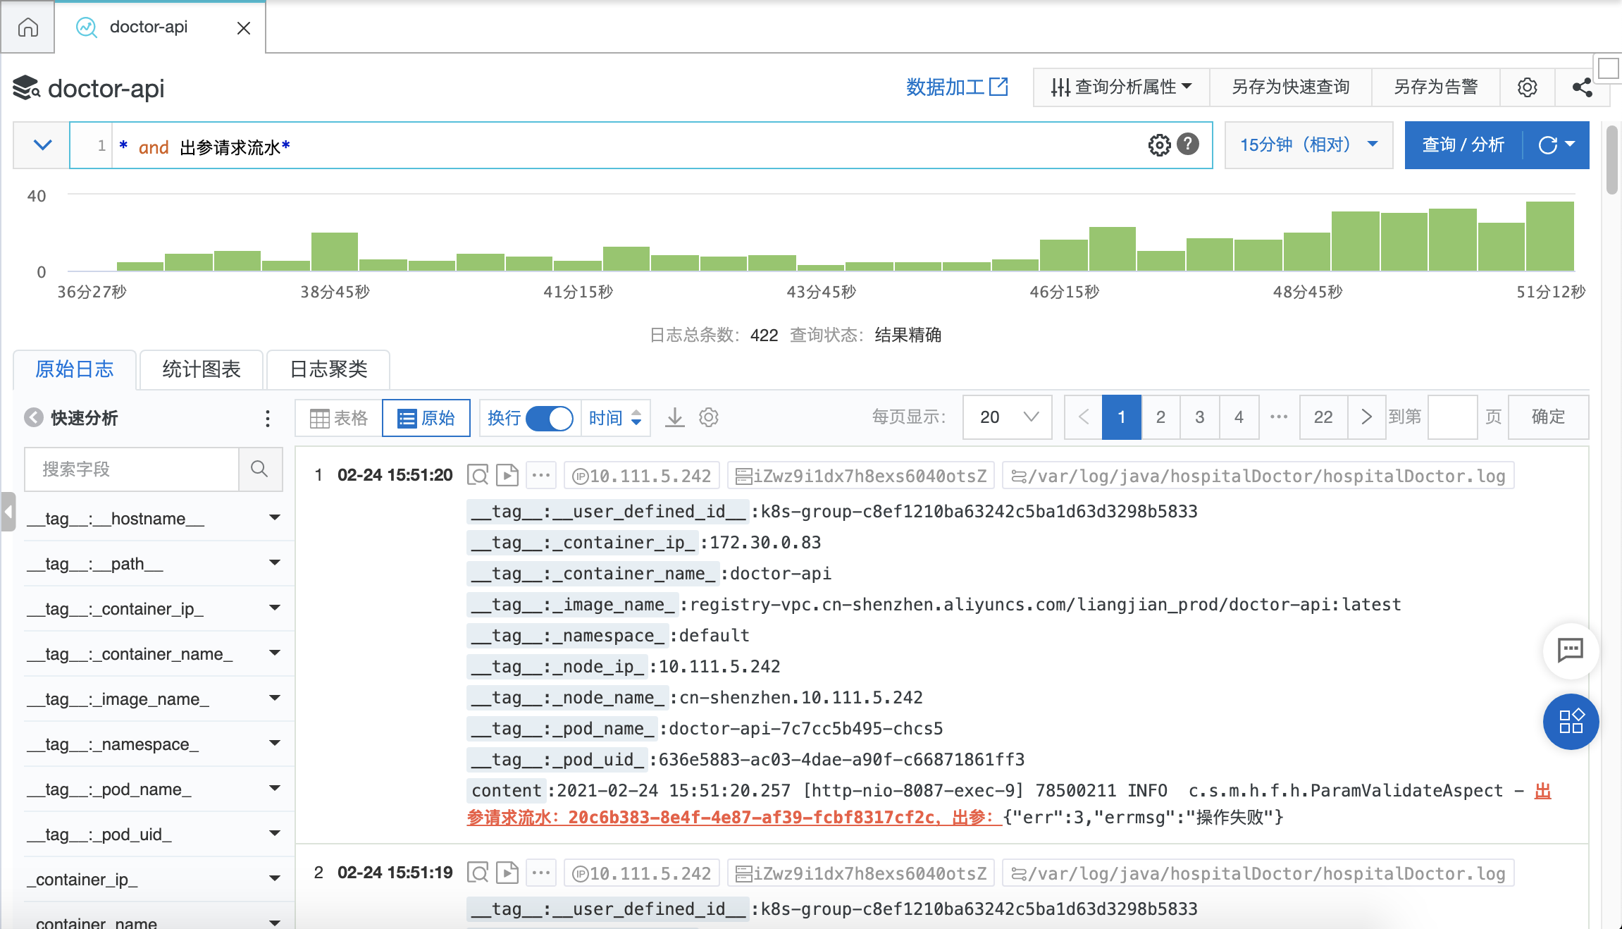This screenshot has height=929, width=1622.
Task: Click the query help question mark icon
Action: point(1188,144)
